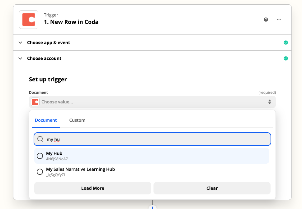The image size is (302, 209).
Task: Click the Document dropdown up-down arrows
Action: [270, 102]
